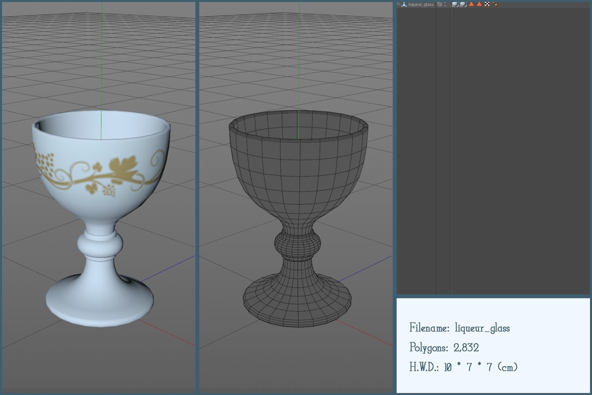Click the polygon object icon beside liqueur_glass
The image size is (592, 395).
tap(404, 4)
